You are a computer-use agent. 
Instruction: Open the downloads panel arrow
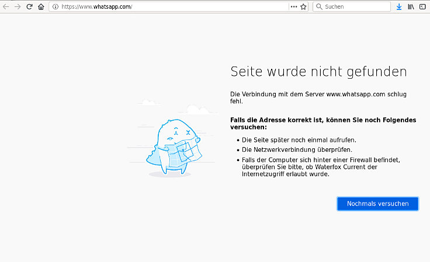[x=399, y=7]
